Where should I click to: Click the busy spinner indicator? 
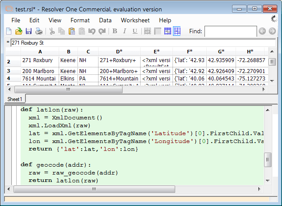coord(274,19)
